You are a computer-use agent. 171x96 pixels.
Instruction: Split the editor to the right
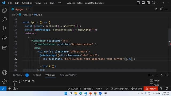click(x=162, y=9)
